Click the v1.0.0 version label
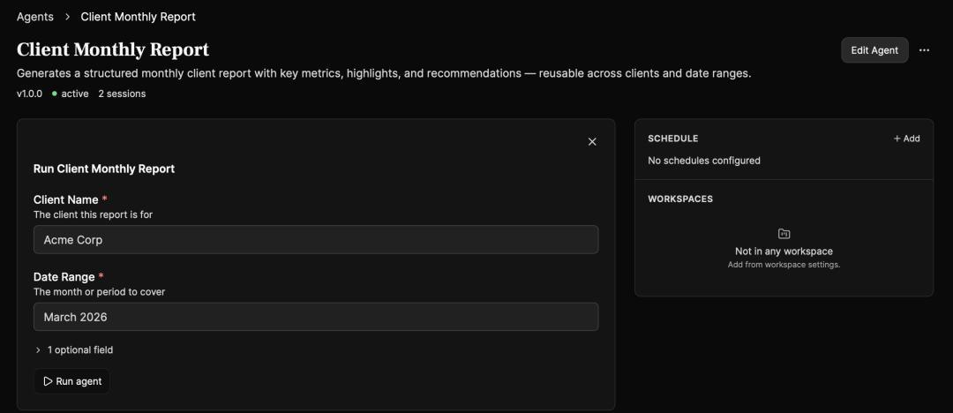The width and height of the screenshot is (953, 413). pyautogui.click(x=29, y=94)
